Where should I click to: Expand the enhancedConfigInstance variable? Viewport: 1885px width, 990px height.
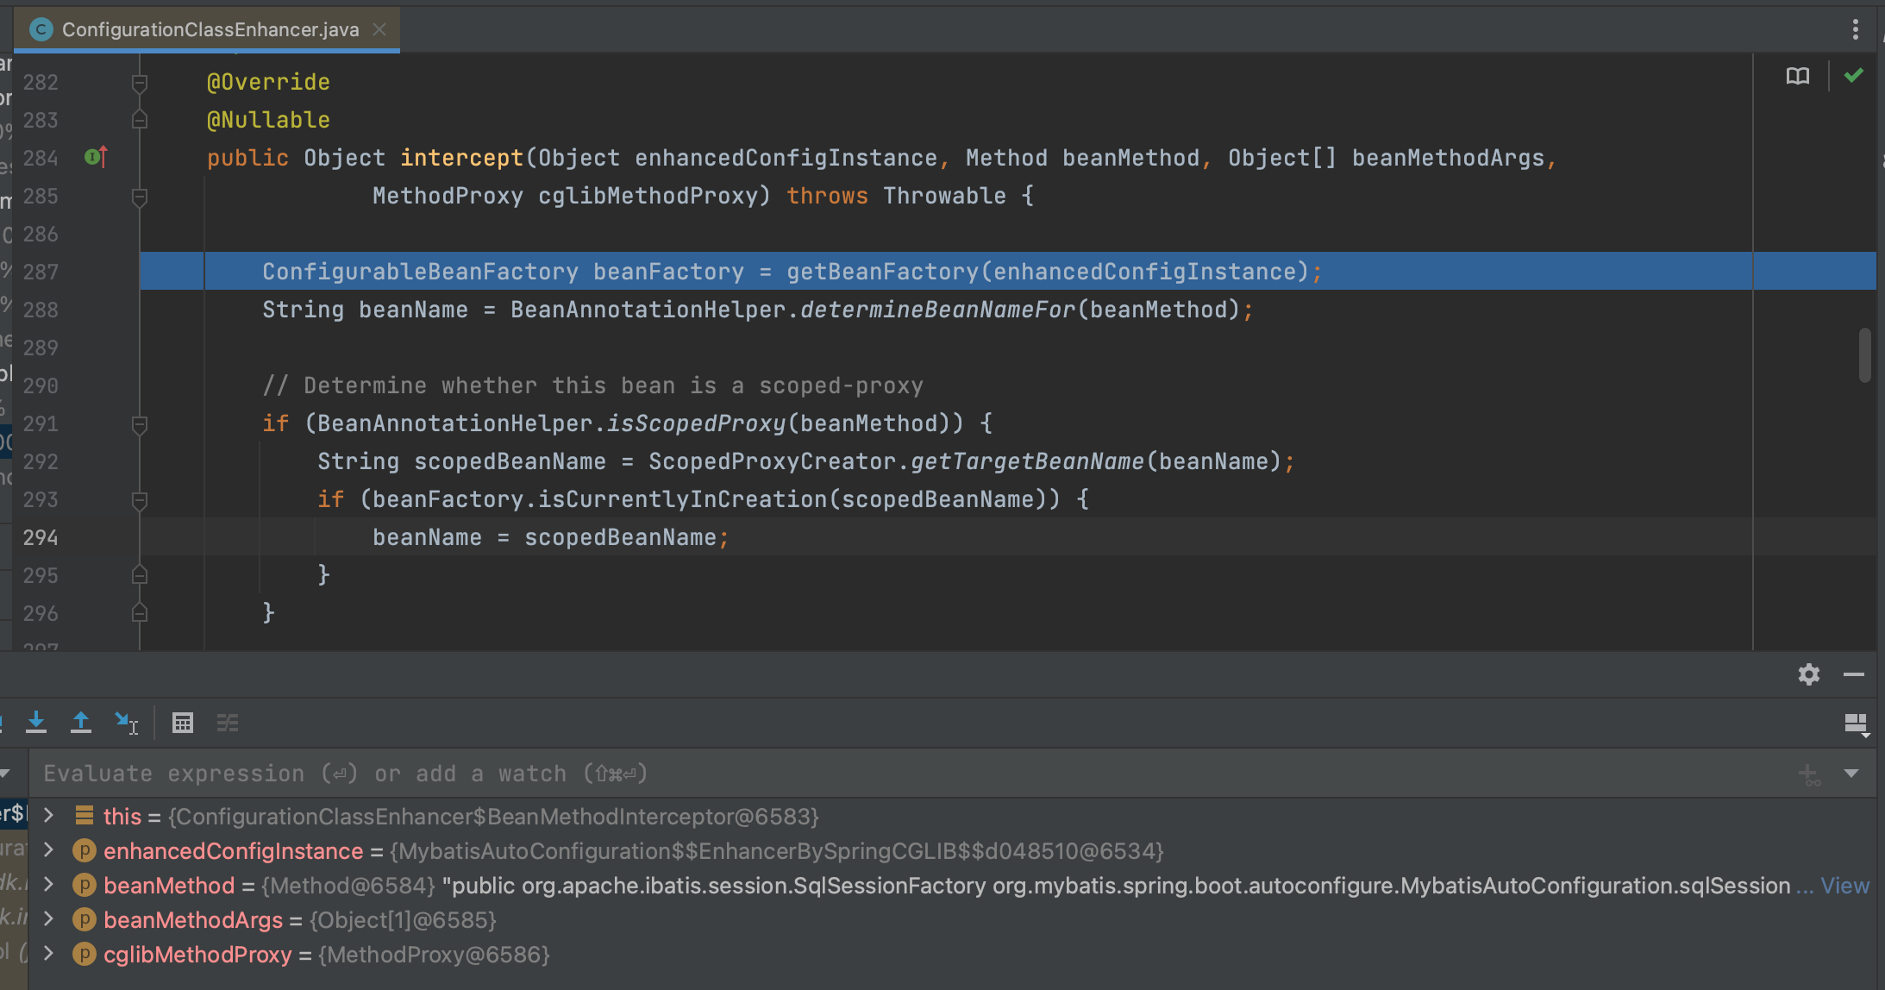49,850
